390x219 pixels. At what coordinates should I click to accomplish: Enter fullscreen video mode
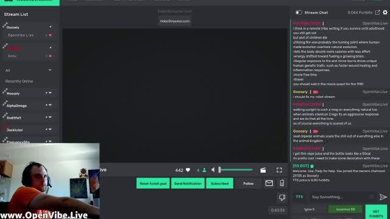click(279, 170)
